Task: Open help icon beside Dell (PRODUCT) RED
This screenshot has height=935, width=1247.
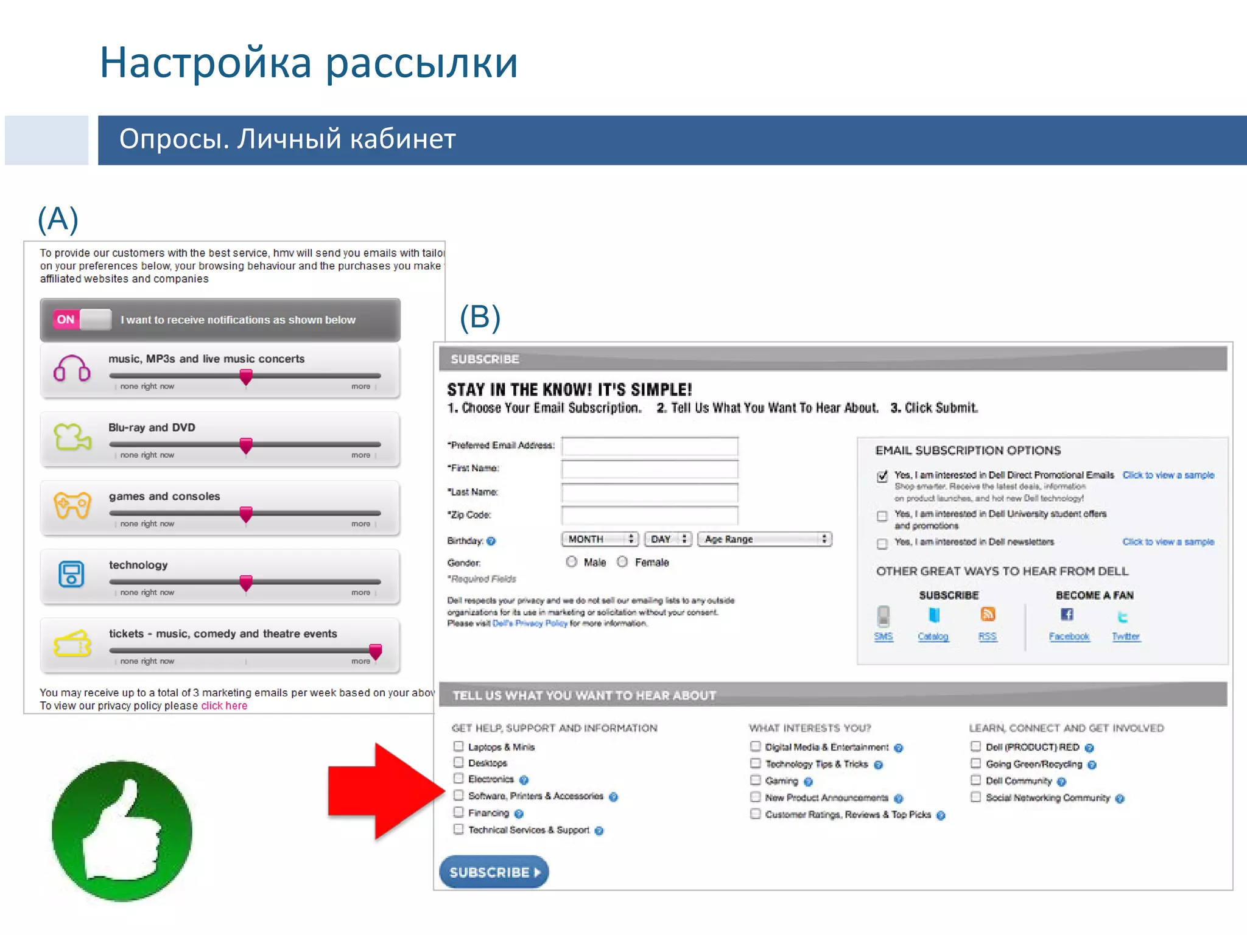Action: pyautogui.click(x=1089, y=748)
